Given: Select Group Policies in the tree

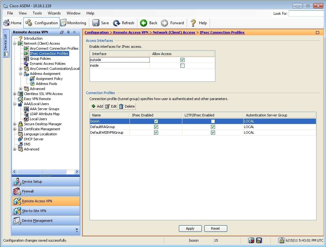Looking at the screenshot, I should 40,59.
